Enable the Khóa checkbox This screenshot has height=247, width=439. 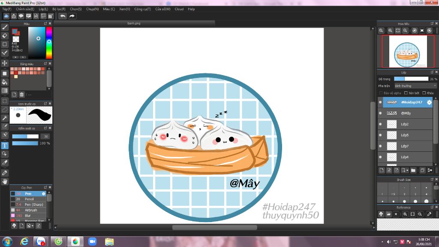(424, 93)
